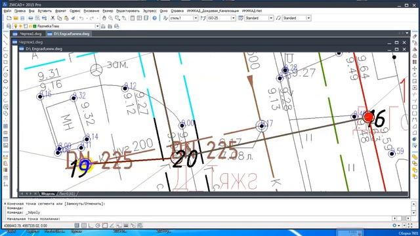Viewport: 420px width, 236px height.
Task: Click the Paste clipboard icon
Action: tap(66, 18)
